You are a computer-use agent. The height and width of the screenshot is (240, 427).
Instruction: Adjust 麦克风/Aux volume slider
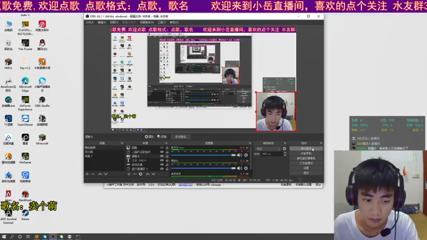[x=203, y=155]
